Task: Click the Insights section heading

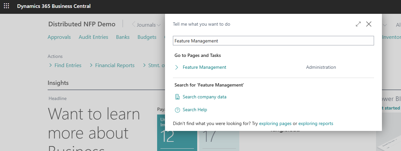Action: [x=58, y=83]
